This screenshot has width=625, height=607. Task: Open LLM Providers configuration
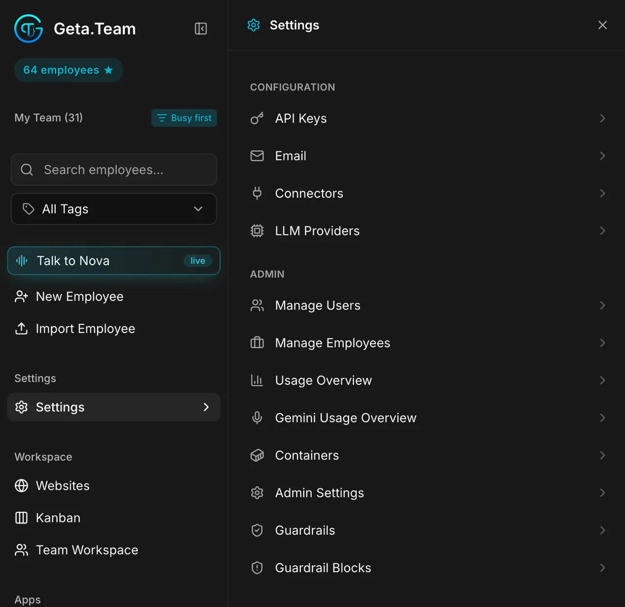pos(428,230)
